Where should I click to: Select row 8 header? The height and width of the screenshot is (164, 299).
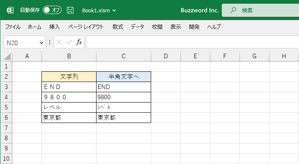6,138
